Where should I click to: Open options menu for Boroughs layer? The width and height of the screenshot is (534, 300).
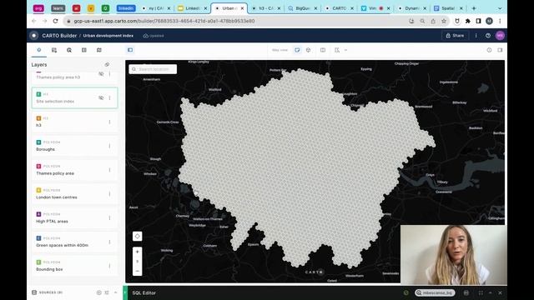pos(109,146)
